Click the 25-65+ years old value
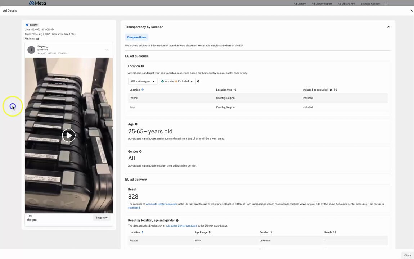The image size is (414, 259). pos(150,131)
